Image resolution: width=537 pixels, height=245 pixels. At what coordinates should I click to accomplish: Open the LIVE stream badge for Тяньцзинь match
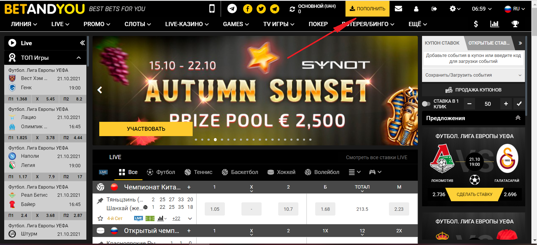[x=139, y=218]
